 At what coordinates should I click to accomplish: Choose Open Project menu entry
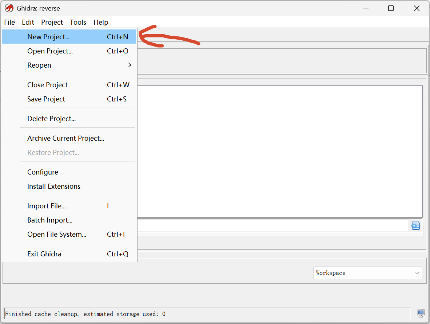(x=50, y=51)
